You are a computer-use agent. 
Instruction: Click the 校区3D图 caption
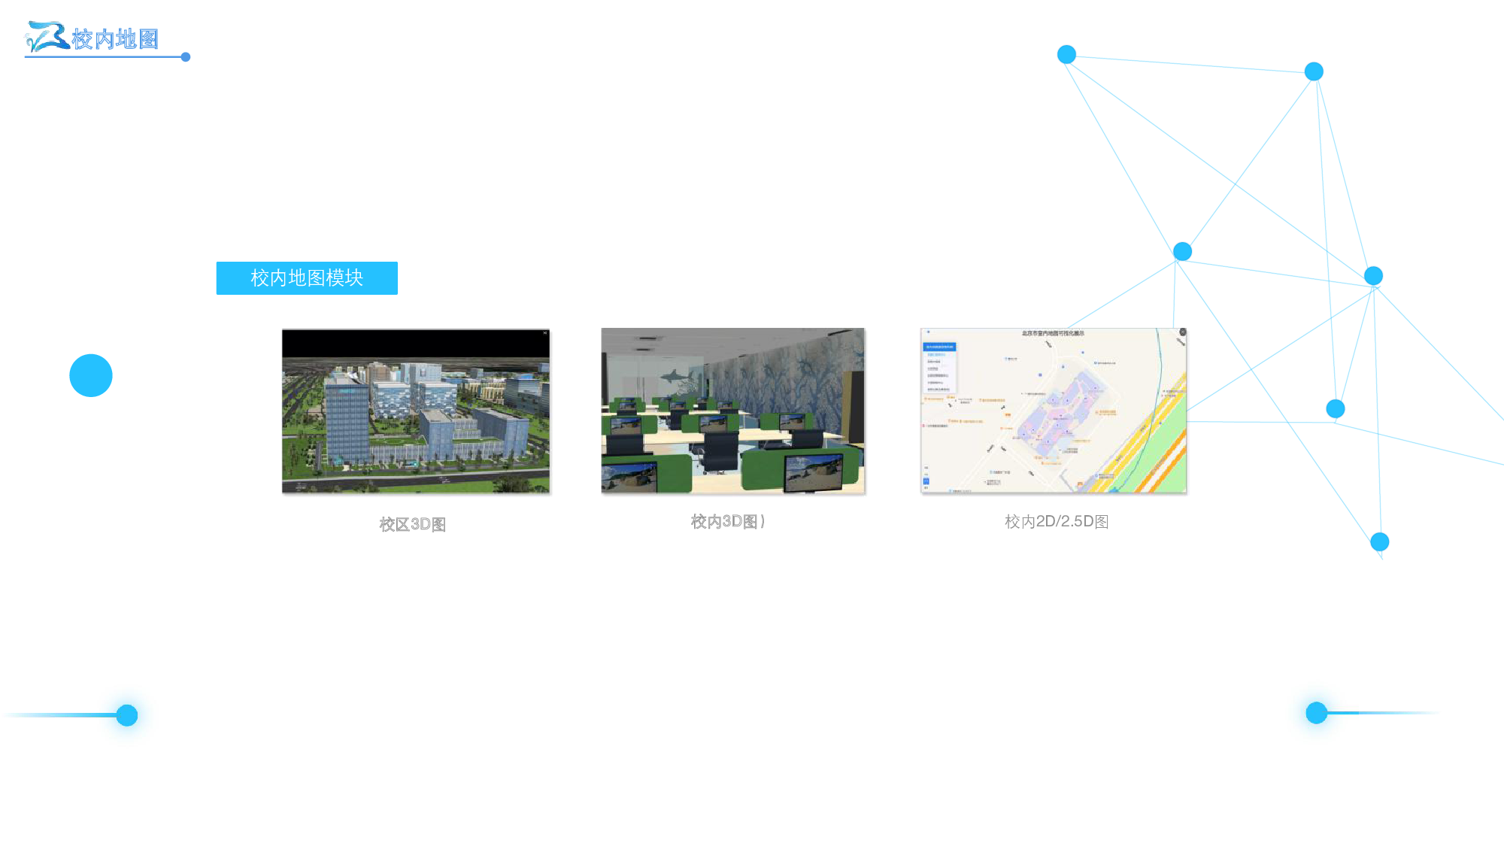[x=412, y=524]
